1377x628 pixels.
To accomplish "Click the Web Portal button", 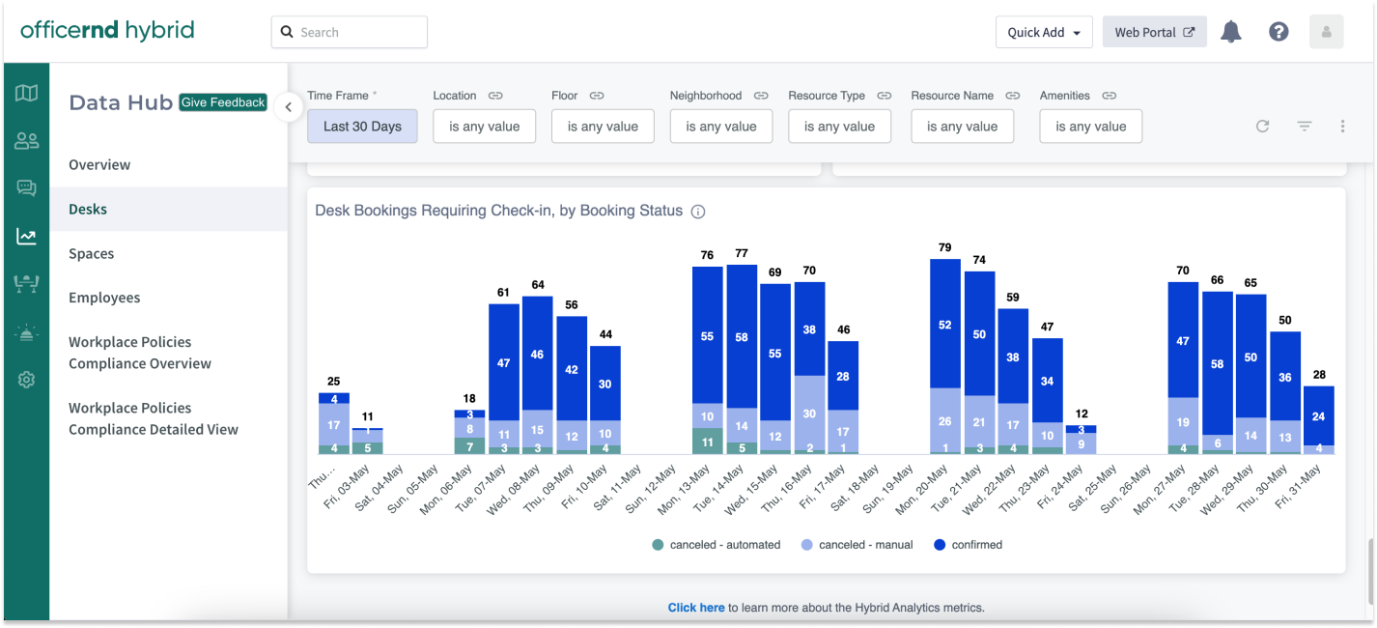I will point(1154,32).
